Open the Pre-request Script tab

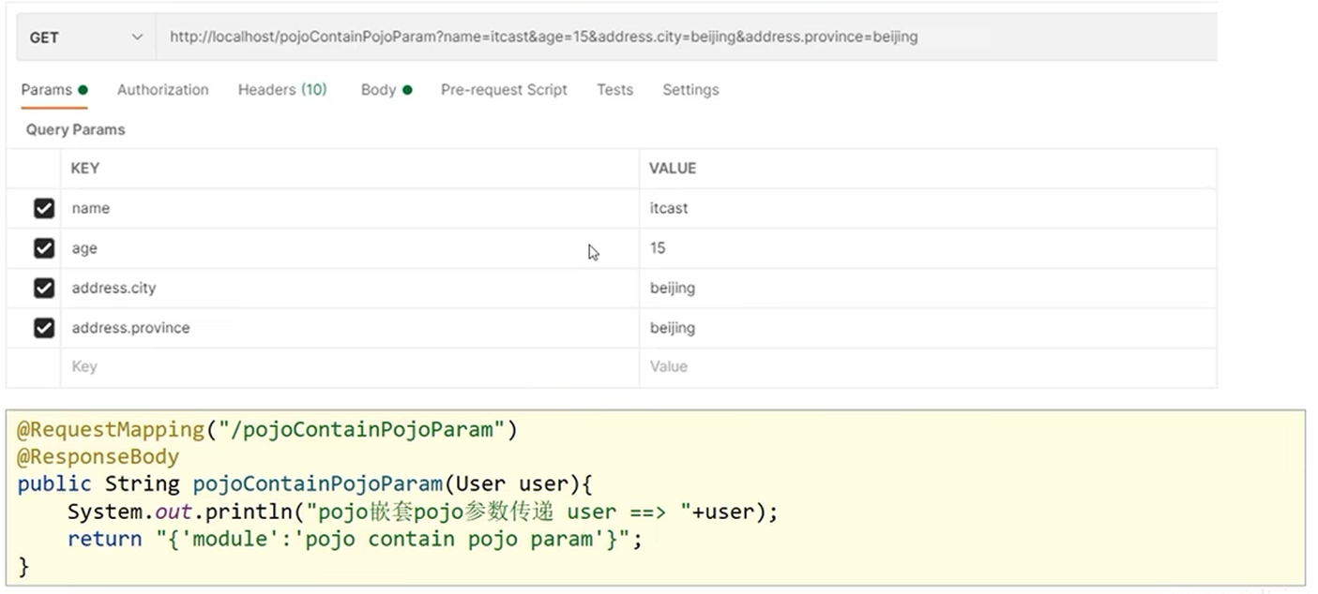tap(504, 90)
